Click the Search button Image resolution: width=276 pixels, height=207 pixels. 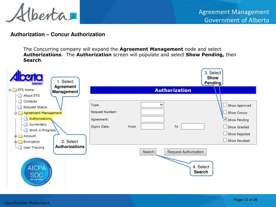(x=148, y=152)
